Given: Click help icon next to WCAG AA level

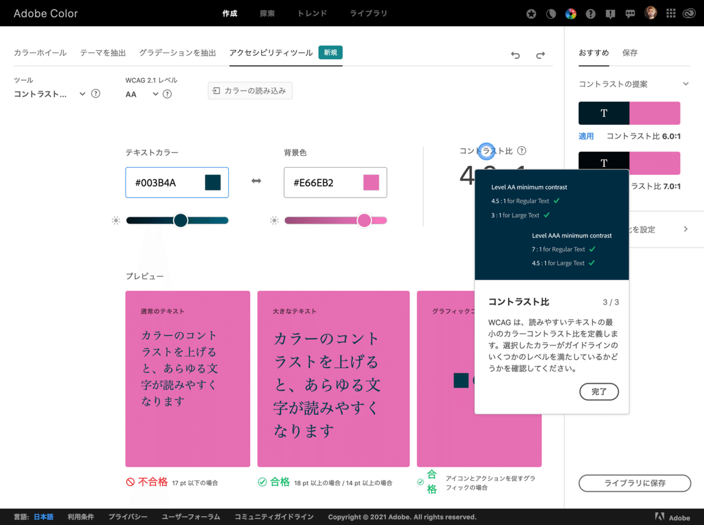Looking at the screenshot, I should [167, 93].
